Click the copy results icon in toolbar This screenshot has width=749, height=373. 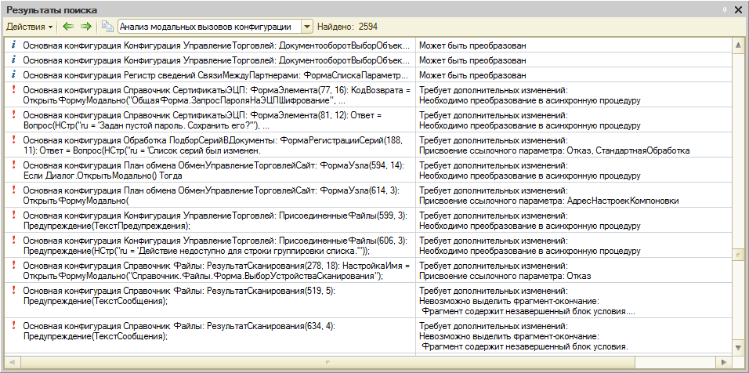coord(107,27)
